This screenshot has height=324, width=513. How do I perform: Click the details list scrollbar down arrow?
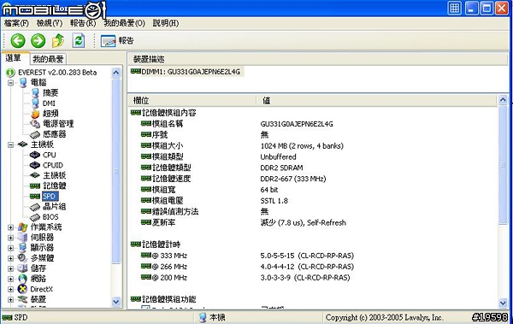(503, 303)
